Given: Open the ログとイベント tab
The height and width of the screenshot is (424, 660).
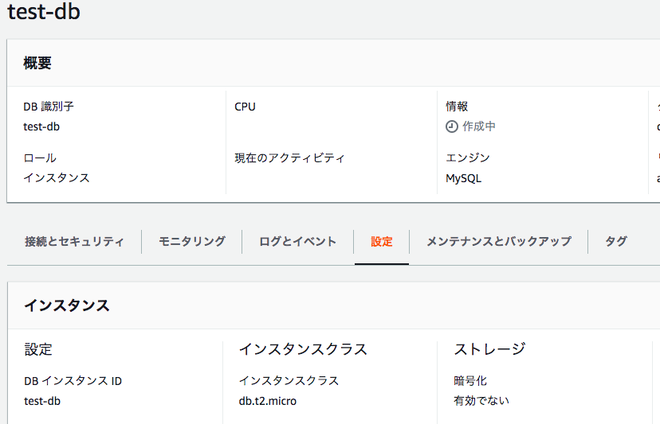Looking at the screenshot, I should (x=297, y=242).
